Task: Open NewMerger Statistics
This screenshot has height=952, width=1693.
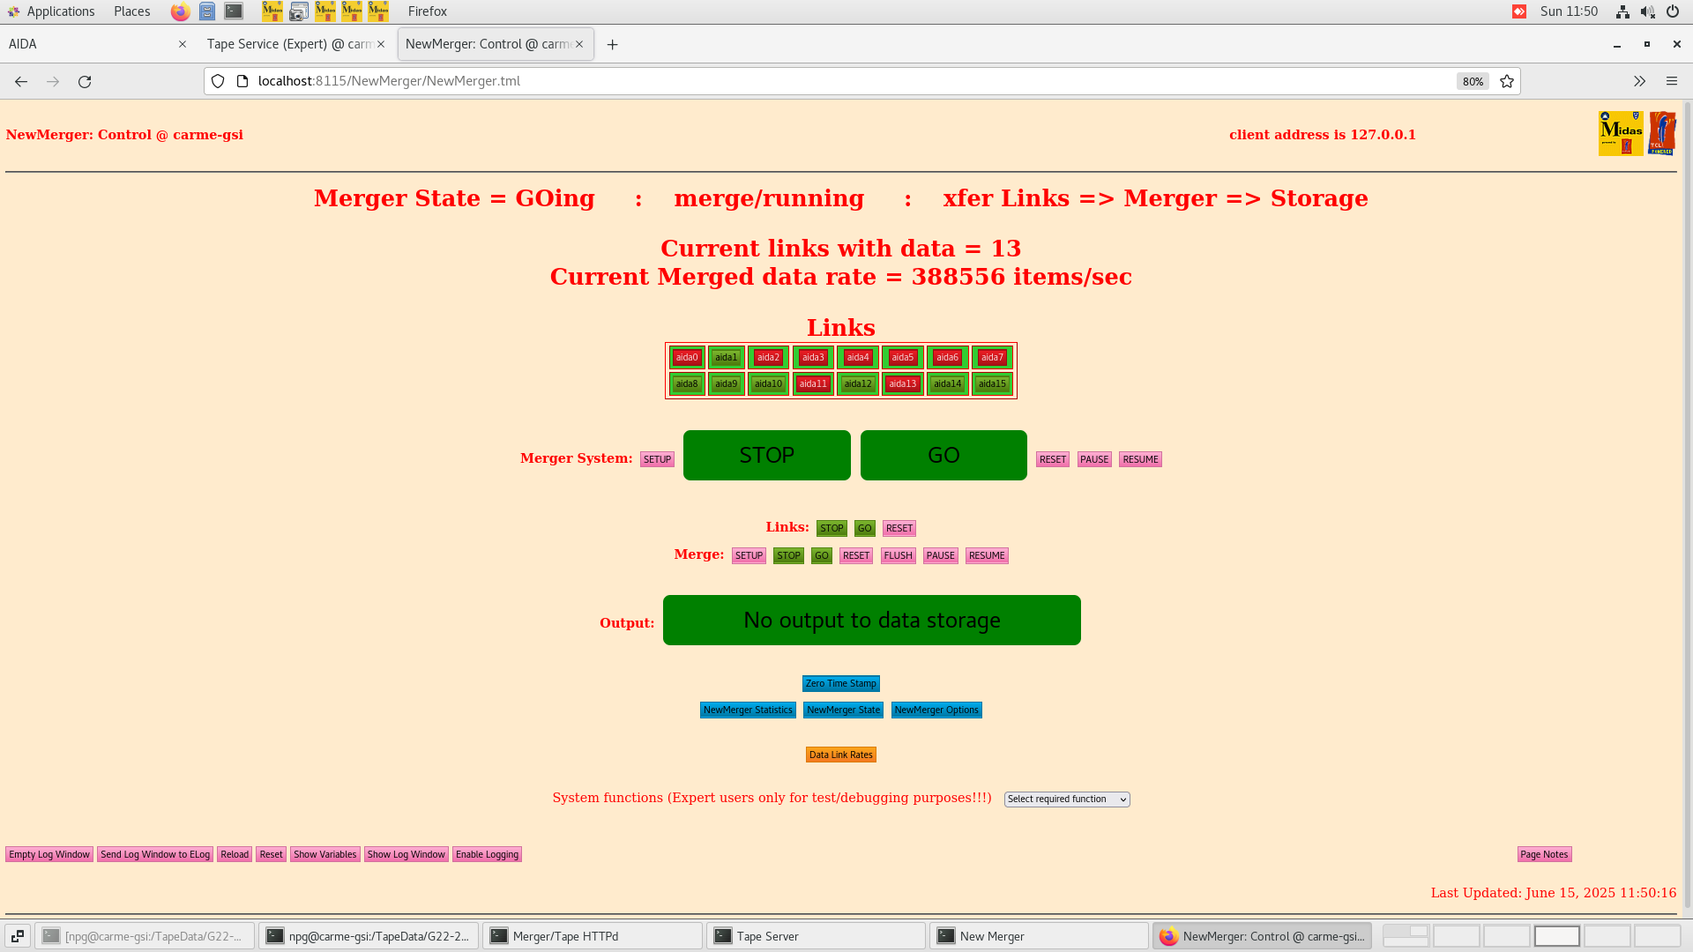Action: point(748,710)
